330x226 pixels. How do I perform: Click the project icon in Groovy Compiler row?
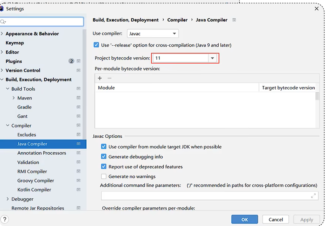click(x=78, y=180)
